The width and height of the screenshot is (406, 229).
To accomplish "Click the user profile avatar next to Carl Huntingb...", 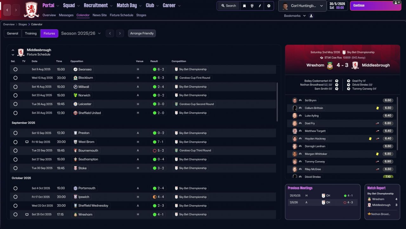I will [285, 6].
